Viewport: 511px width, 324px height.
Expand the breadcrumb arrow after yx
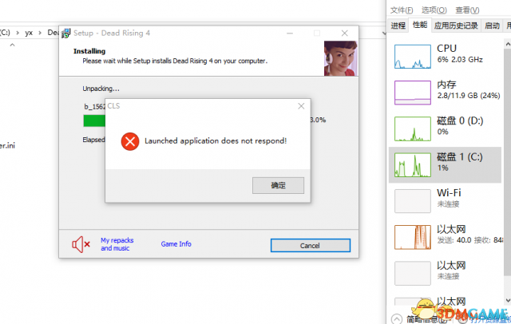click(x=40, y=33)
